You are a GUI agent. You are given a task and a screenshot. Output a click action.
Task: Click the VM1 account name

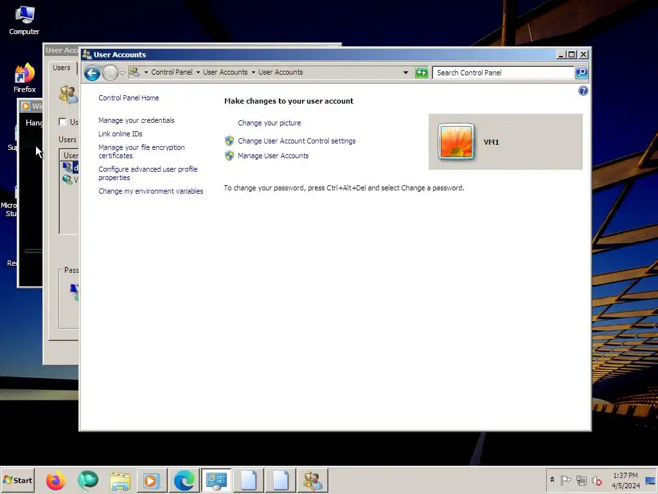(x=491, y=142)
